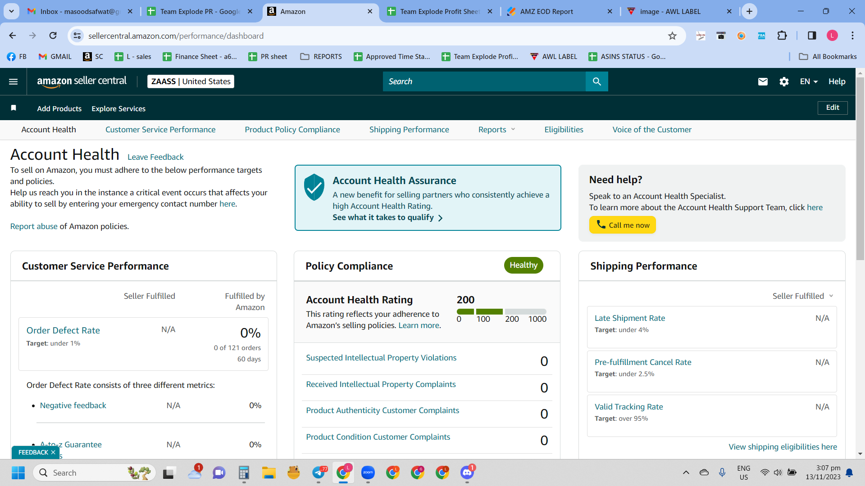
Task: Click the Healthy status badge
Action: point(524,265)
